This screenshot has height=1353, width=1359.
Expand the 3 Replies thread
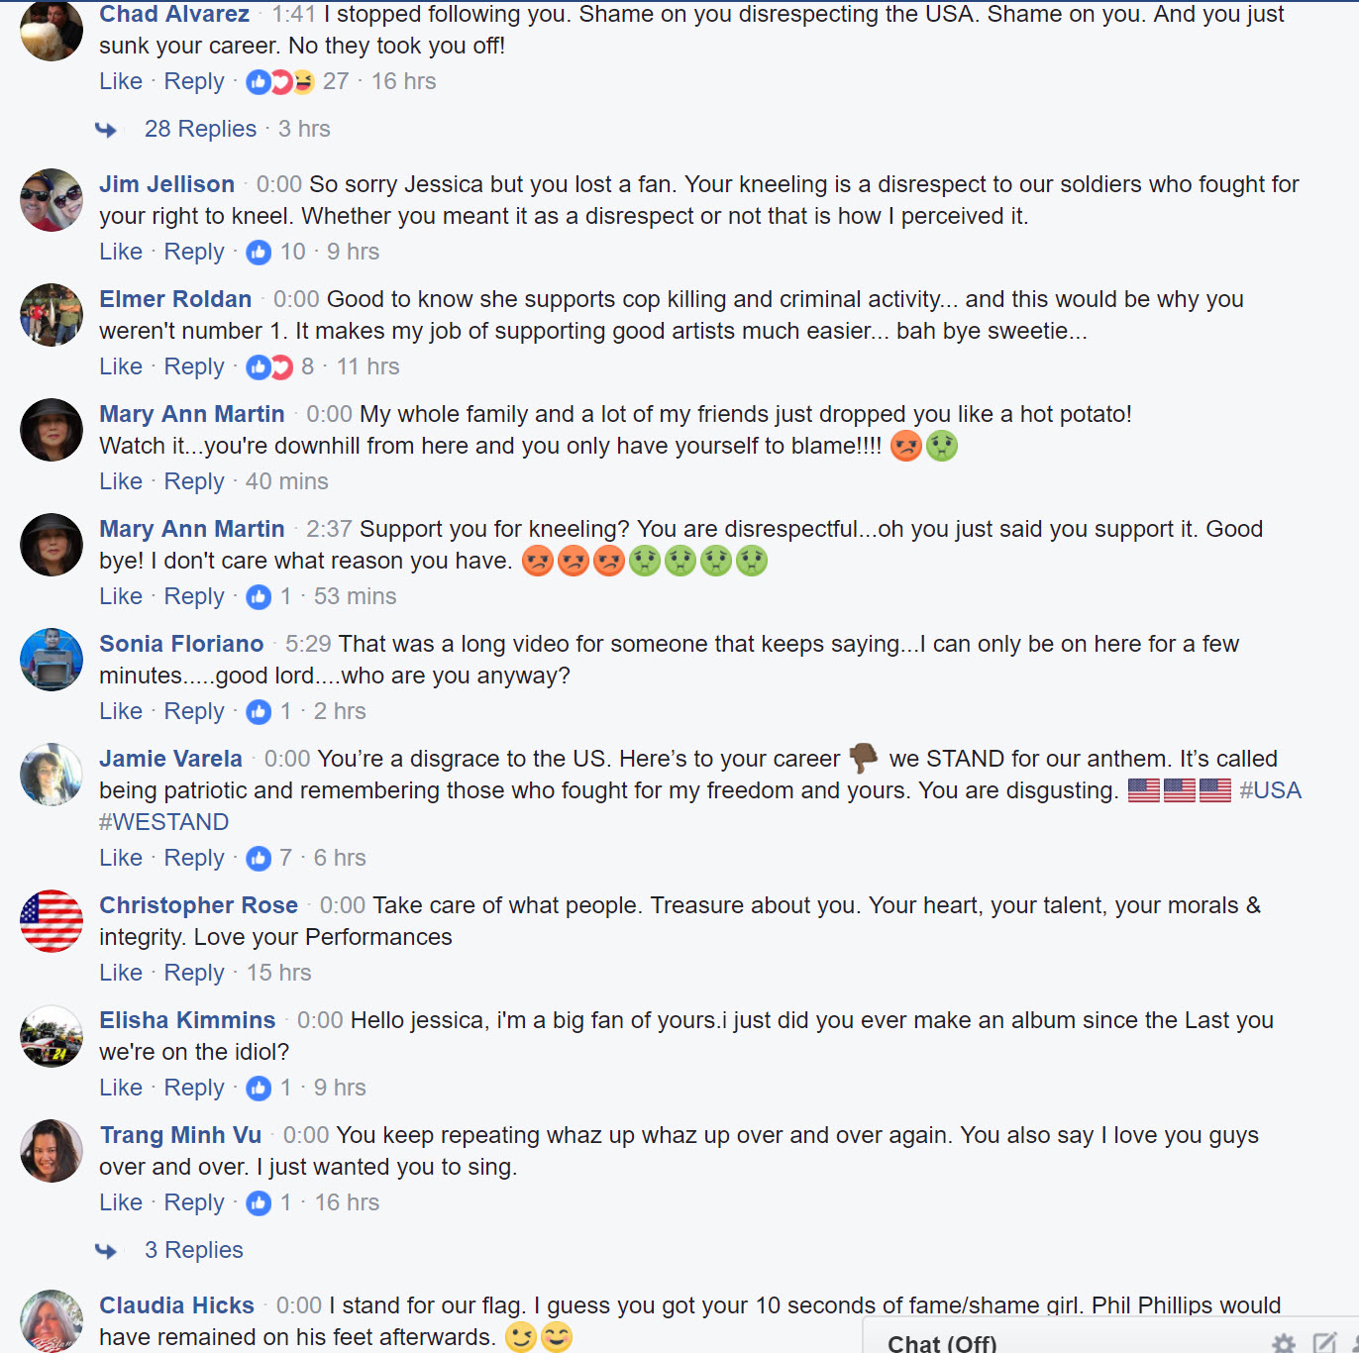point(194,1251)
